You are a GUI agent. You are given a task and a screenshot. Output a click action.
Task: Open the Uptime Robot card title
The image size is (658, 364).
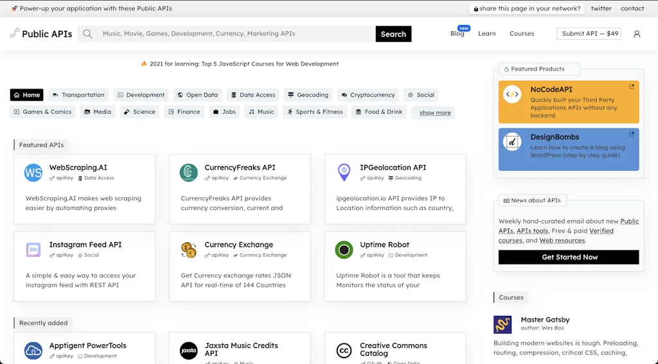(x=384, y=245)
